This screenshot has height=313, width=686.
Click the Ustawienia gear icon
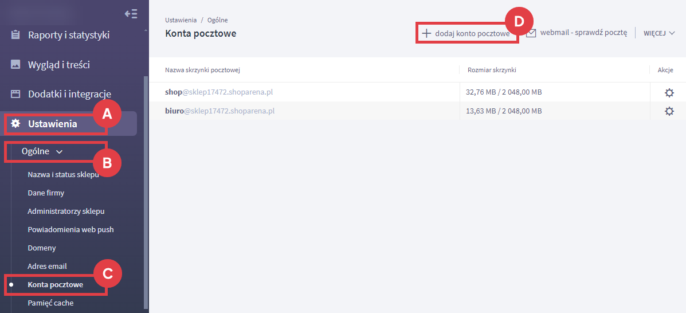coord(15,124)
